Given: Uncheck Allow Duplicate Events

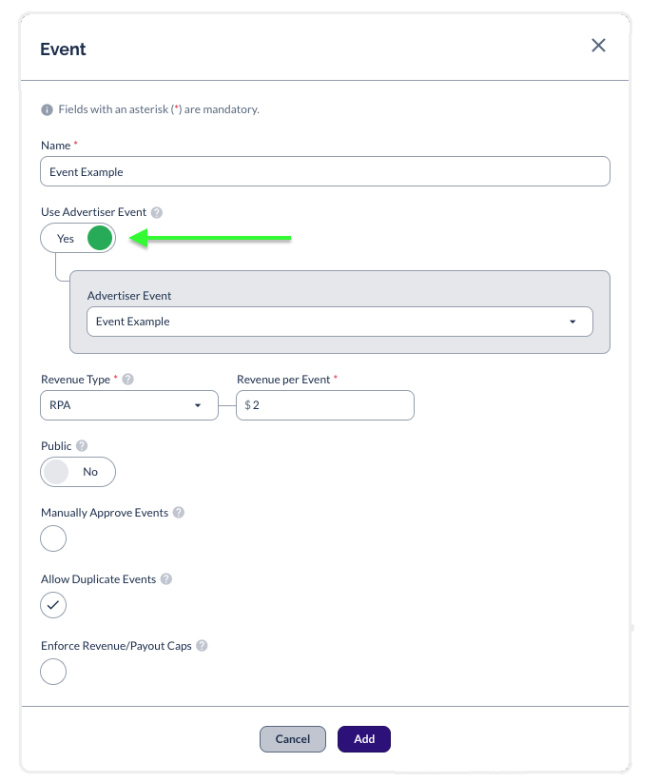Looking at the screenshot, I should click(53, 605).
